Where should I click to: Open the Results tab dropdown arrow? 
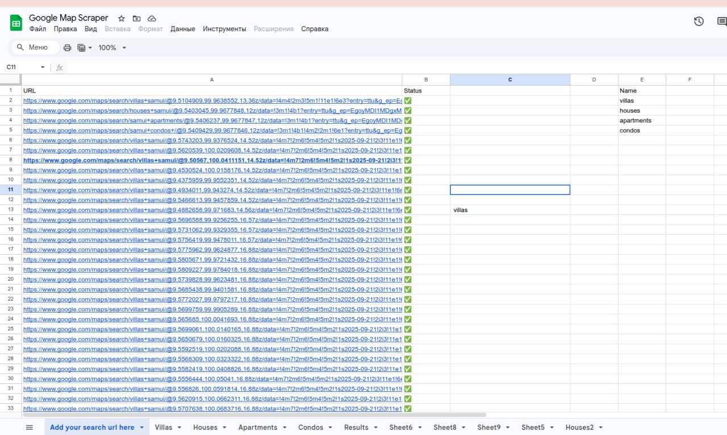click(x=375, y=428)
